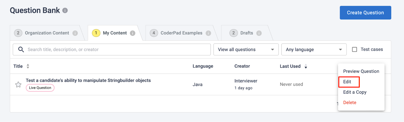Image resolution: width=404 pixels, height=122 pixels.
Task: Click info icon on My Content tab
Action: pos(133,33)
